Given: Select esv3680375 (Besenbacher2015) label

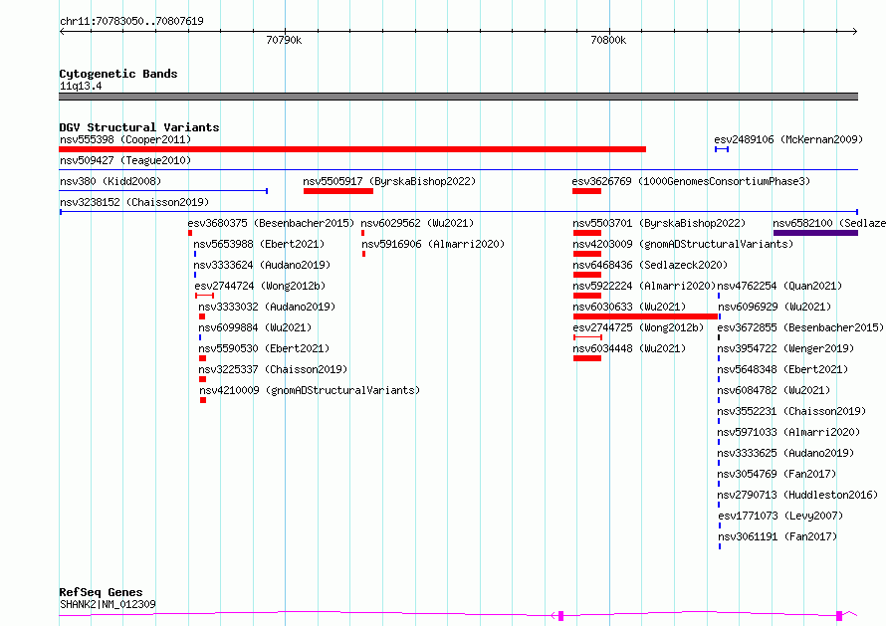Looking at the screenshot, I should pos(271,223).
